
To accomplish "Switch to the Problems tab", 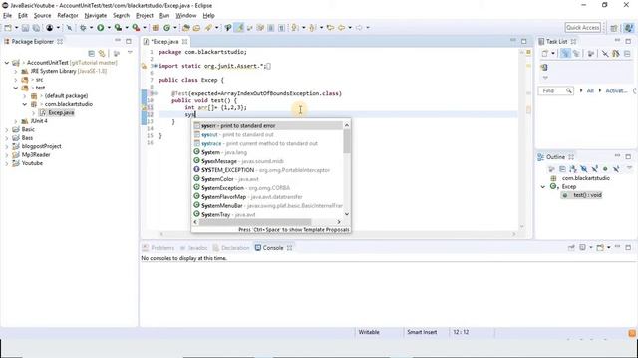I will 159,248.
